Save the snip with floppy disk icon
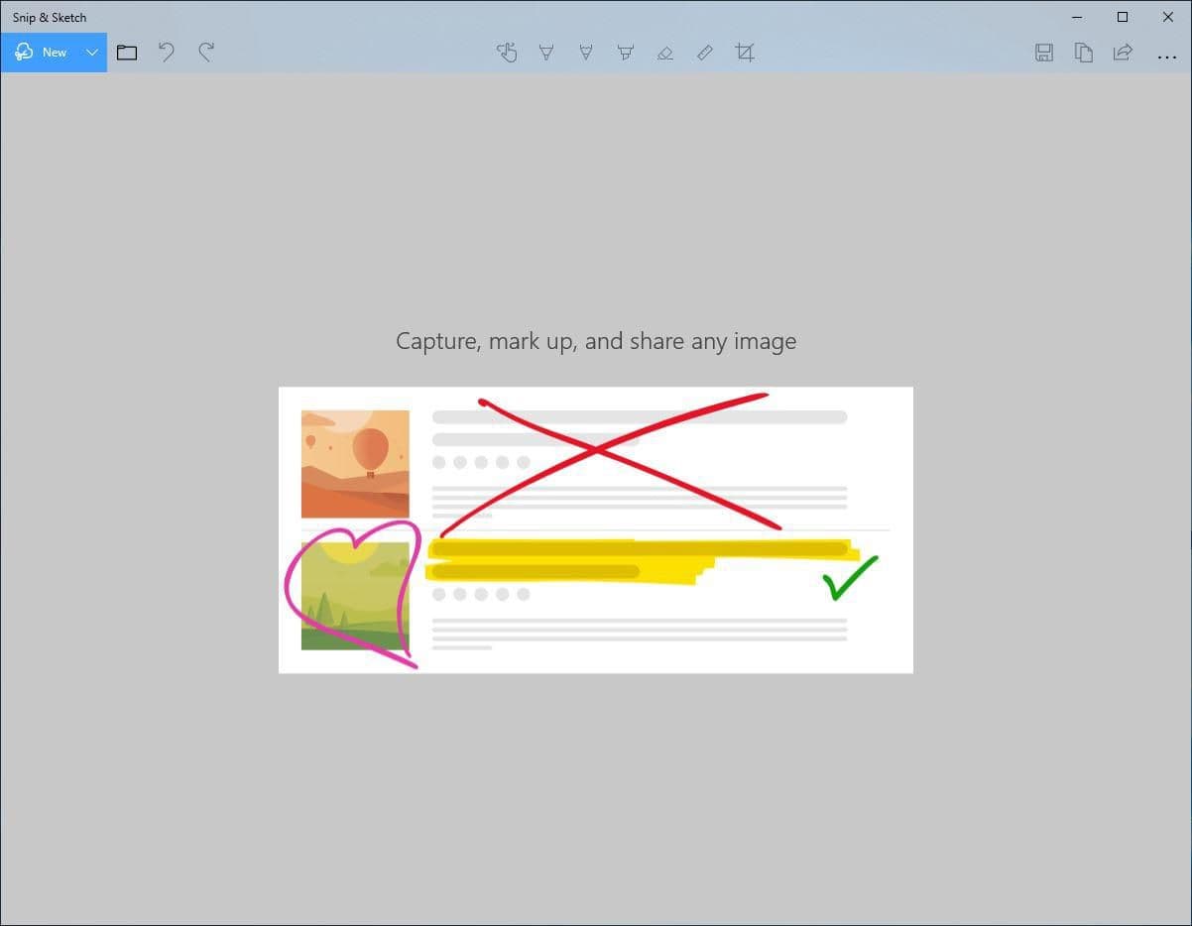Screen dimensions: 1192x926 coord(1044,53)
